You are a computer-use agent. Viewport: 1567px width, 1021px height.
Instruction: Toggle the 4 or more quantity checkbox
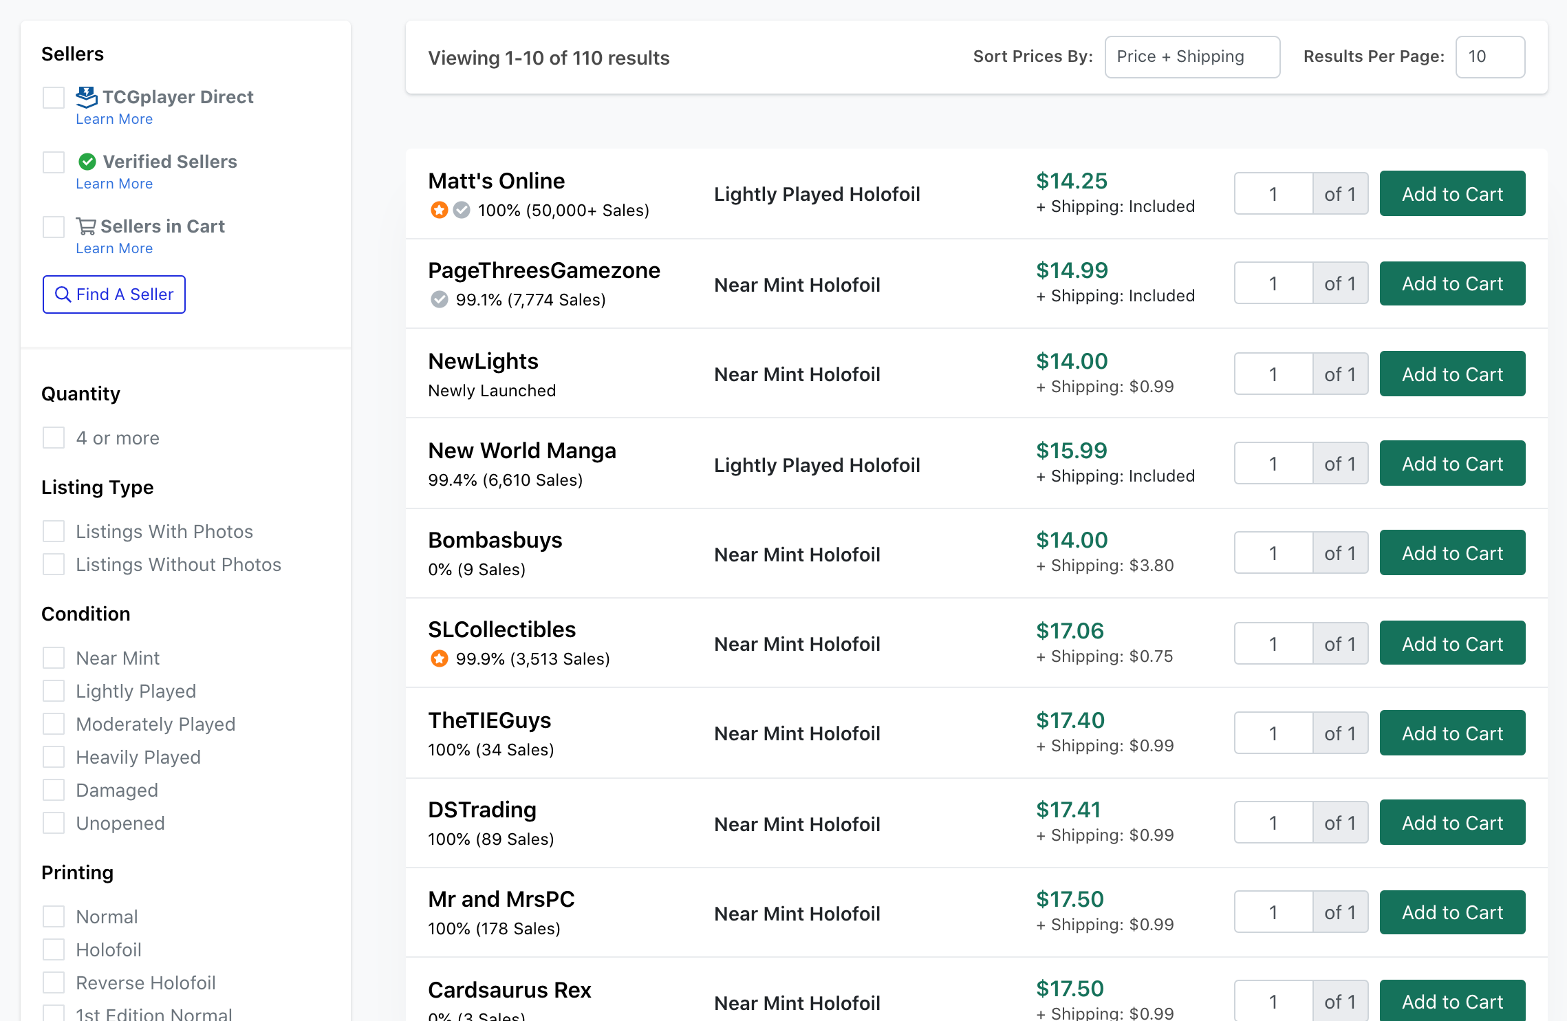click(54, 438)
